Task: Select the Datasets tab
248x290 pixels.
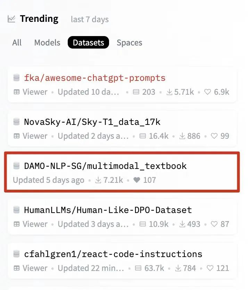Action: [x=88, y=43]
